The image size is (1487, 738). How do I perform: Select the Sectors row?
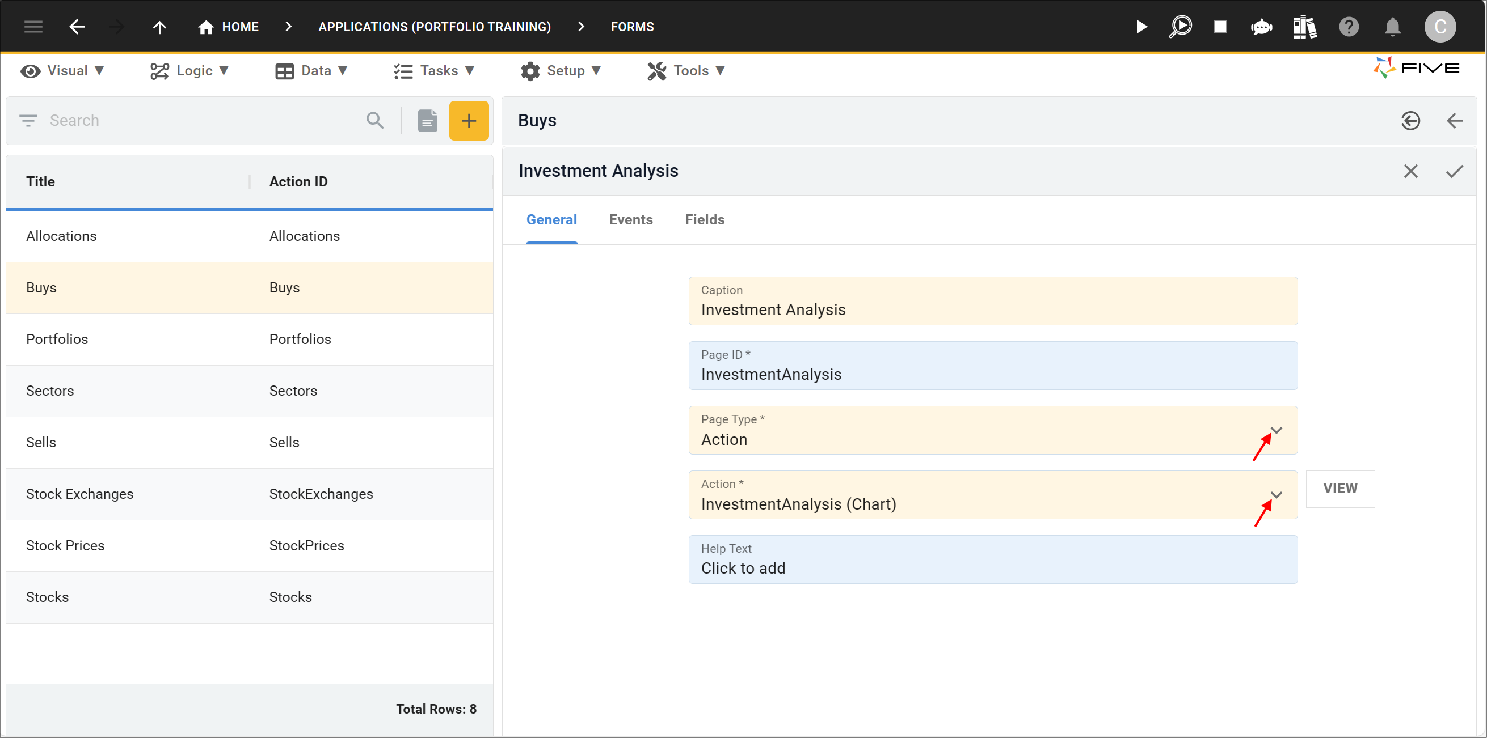tap(250, 391)
